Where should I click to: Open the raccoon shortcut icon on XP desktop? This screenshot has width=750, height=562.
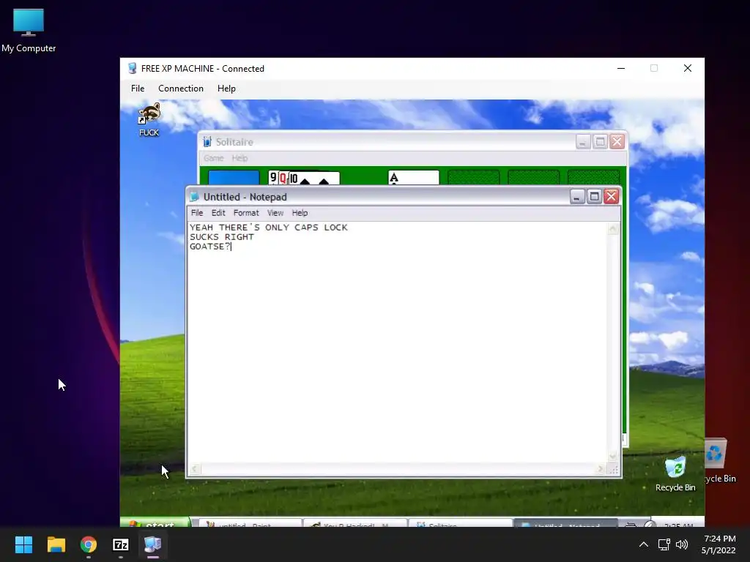click(149, 119)
